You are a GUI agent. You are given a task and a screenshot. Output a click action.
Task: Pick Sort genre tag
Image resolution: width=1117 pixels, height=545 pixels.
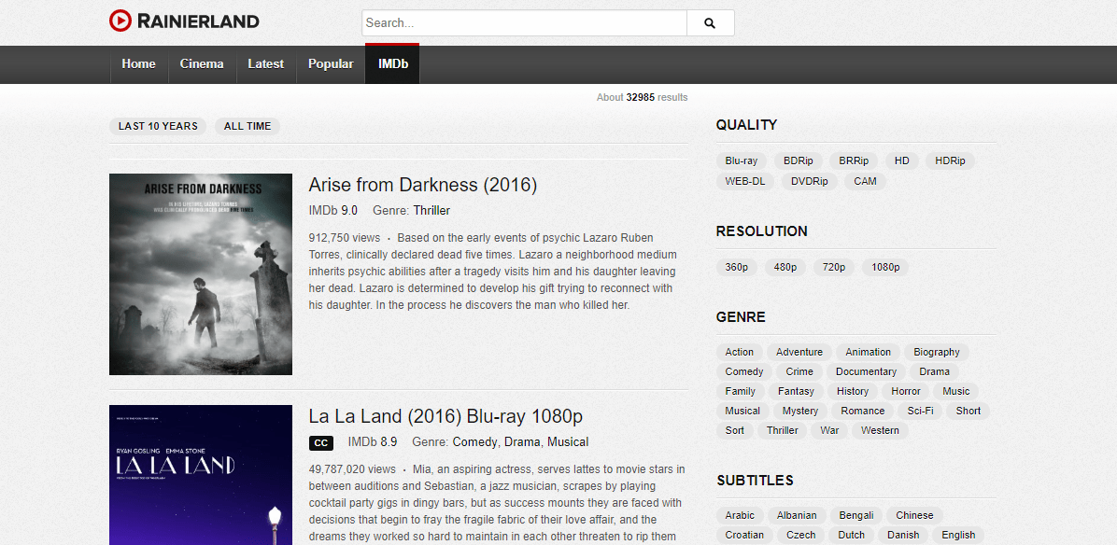(x=735, y=430)
